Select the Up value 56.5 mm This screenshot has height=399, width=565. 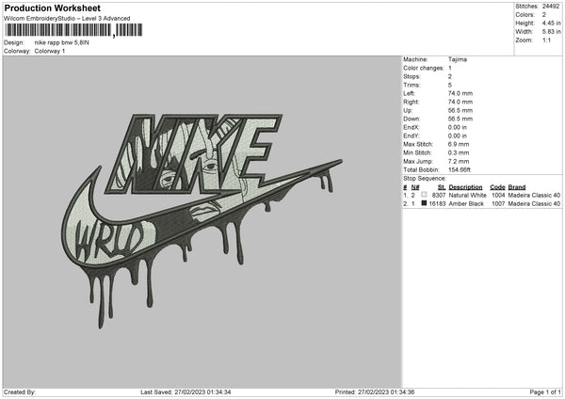point(460,110)
